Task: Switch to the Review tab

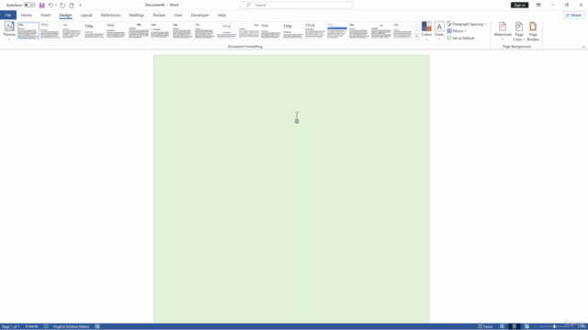Action: pos(159,16)
